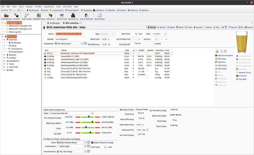Click the Grain Pct icon
This screenshot has height=155, width=254.
click(237, 76)
